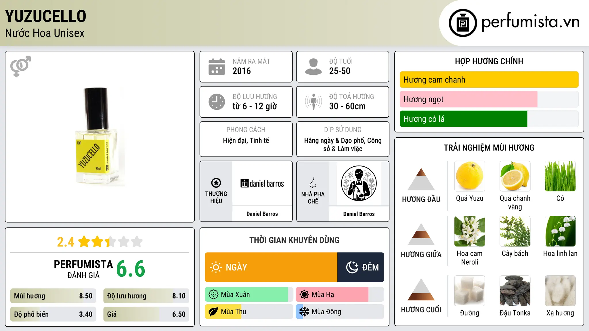This screenshot has width=589, height=331.
Task: Click the unisex gender symbol icon
Action: tap(20, 66)
